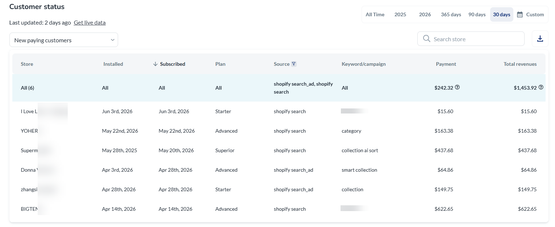The height and width of the screenshot is (227, 555).
Task: Click the $1,453.92 total revenues
Action: 525,87
